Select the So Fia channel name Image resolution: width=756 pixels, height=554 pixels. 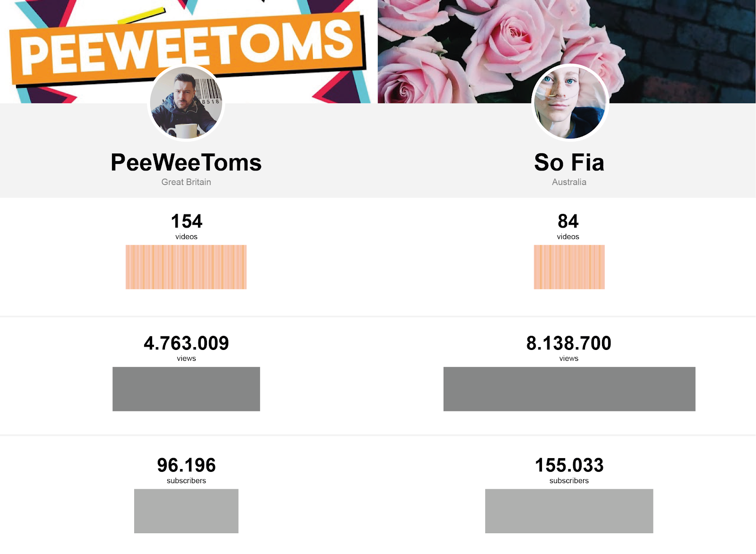569,162
